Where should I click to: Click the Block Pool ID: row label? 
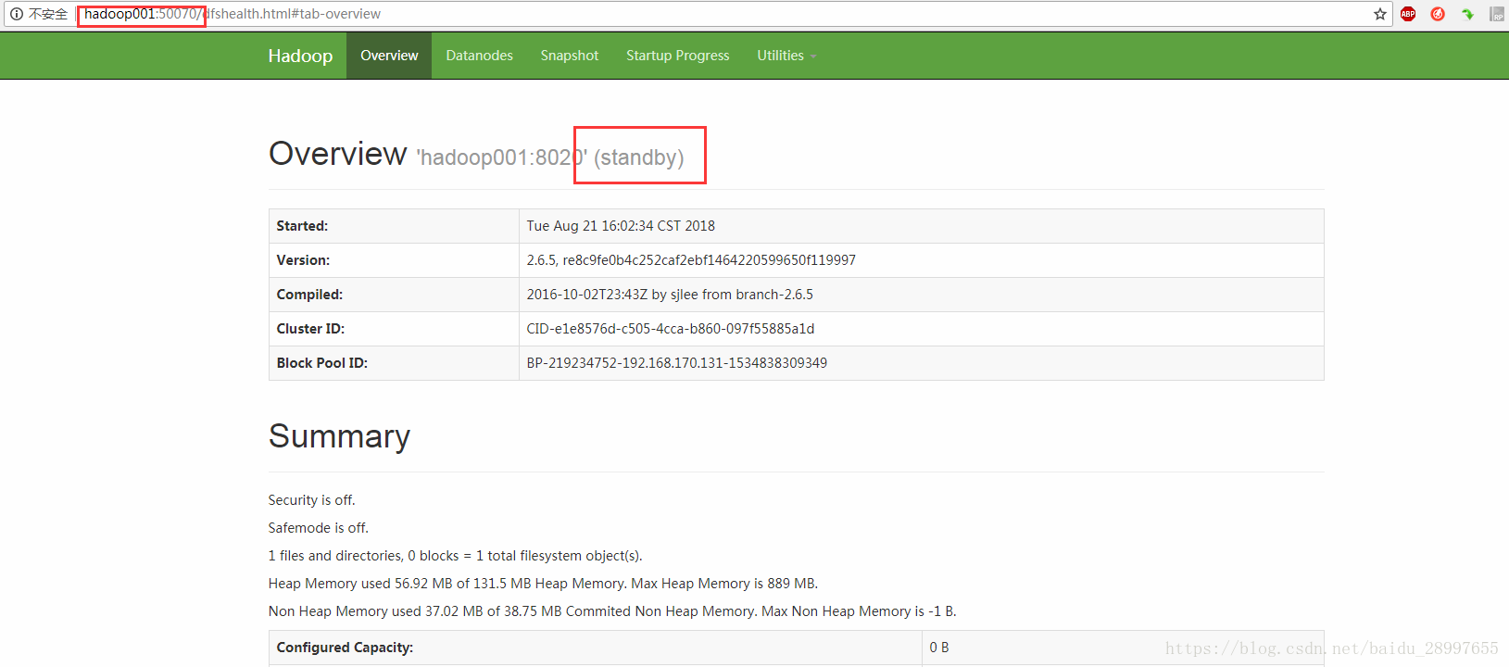pyautogui.click(x=321, y=363)
